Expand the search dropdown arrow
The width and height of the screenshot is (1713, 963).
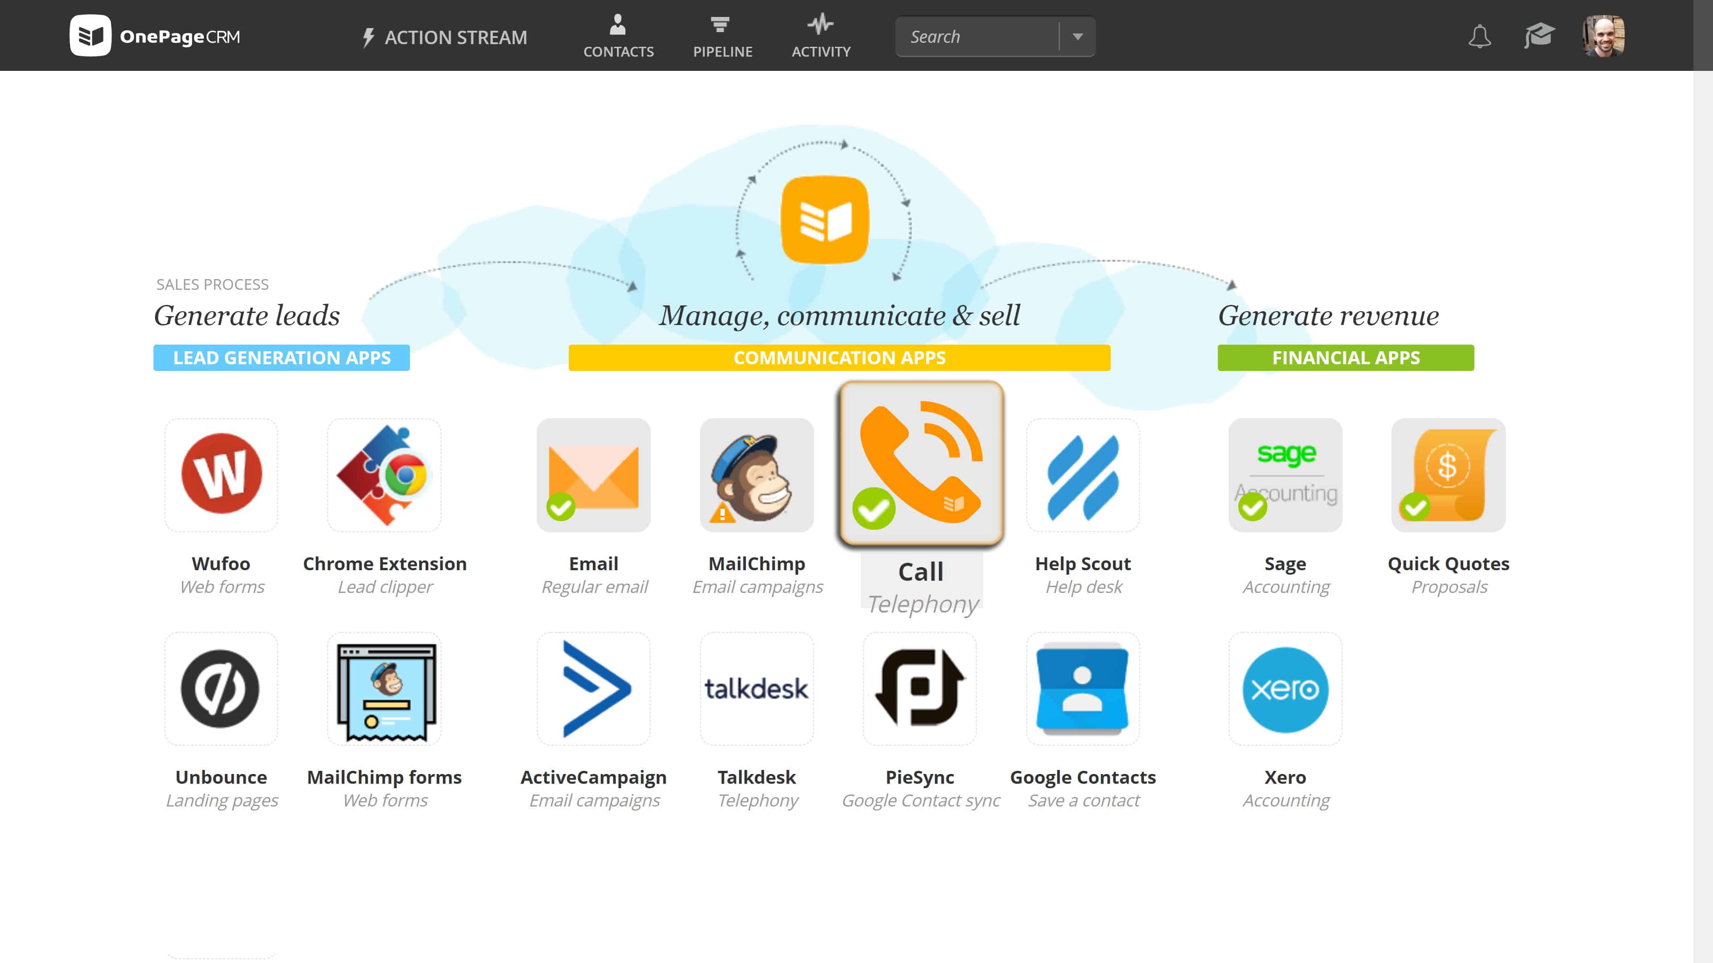click(1077, 37)
